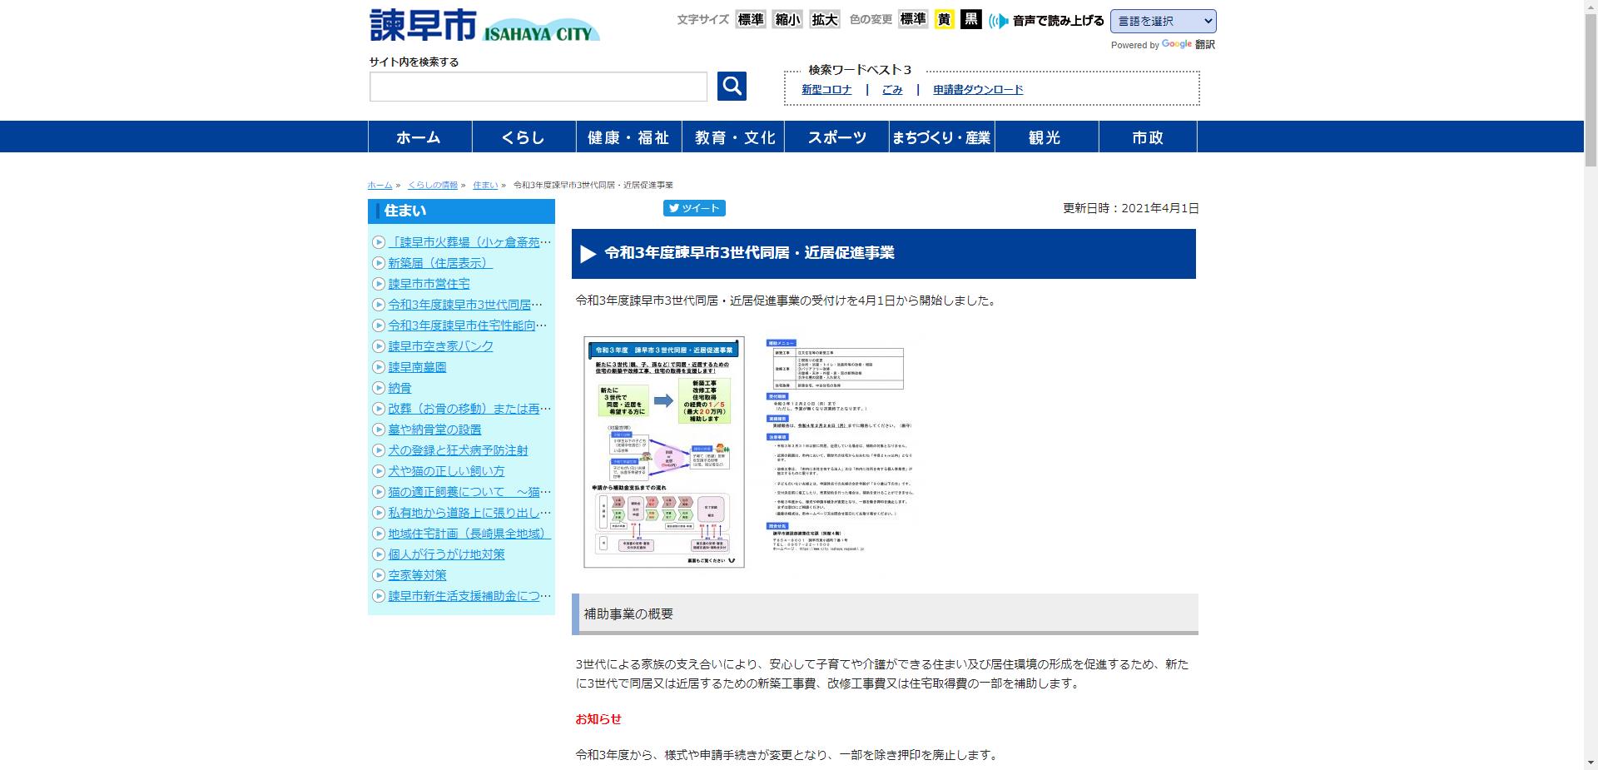Click the Twitter bird icon on ツイート button
Image resolution: width=1598 pixels, height=770 pixels.
(x=674, y=208)
